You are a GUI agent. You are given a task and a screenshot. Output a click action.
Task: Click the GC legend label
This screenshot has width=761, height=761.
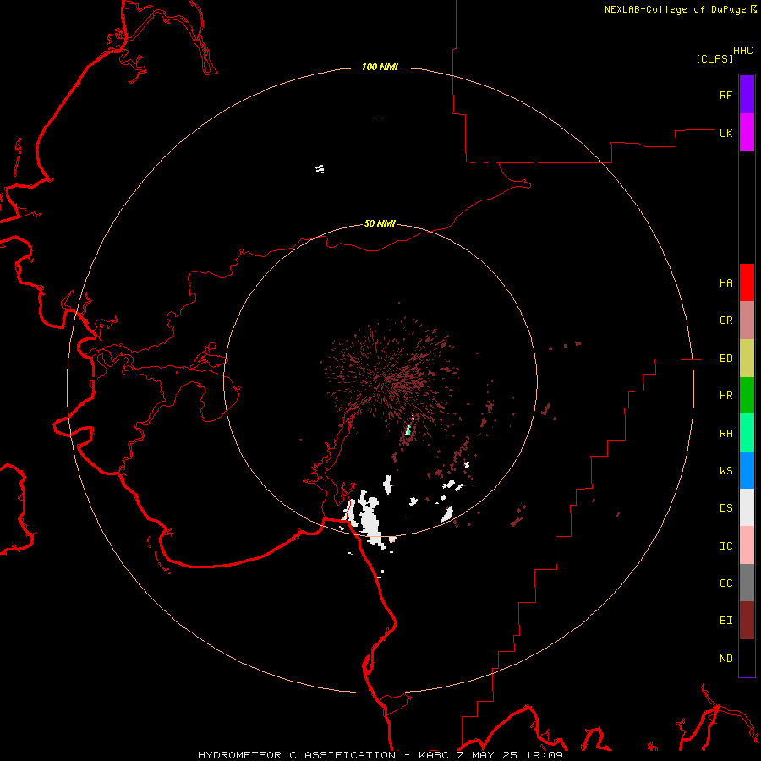pyautogui.click(x=725, y=583)
